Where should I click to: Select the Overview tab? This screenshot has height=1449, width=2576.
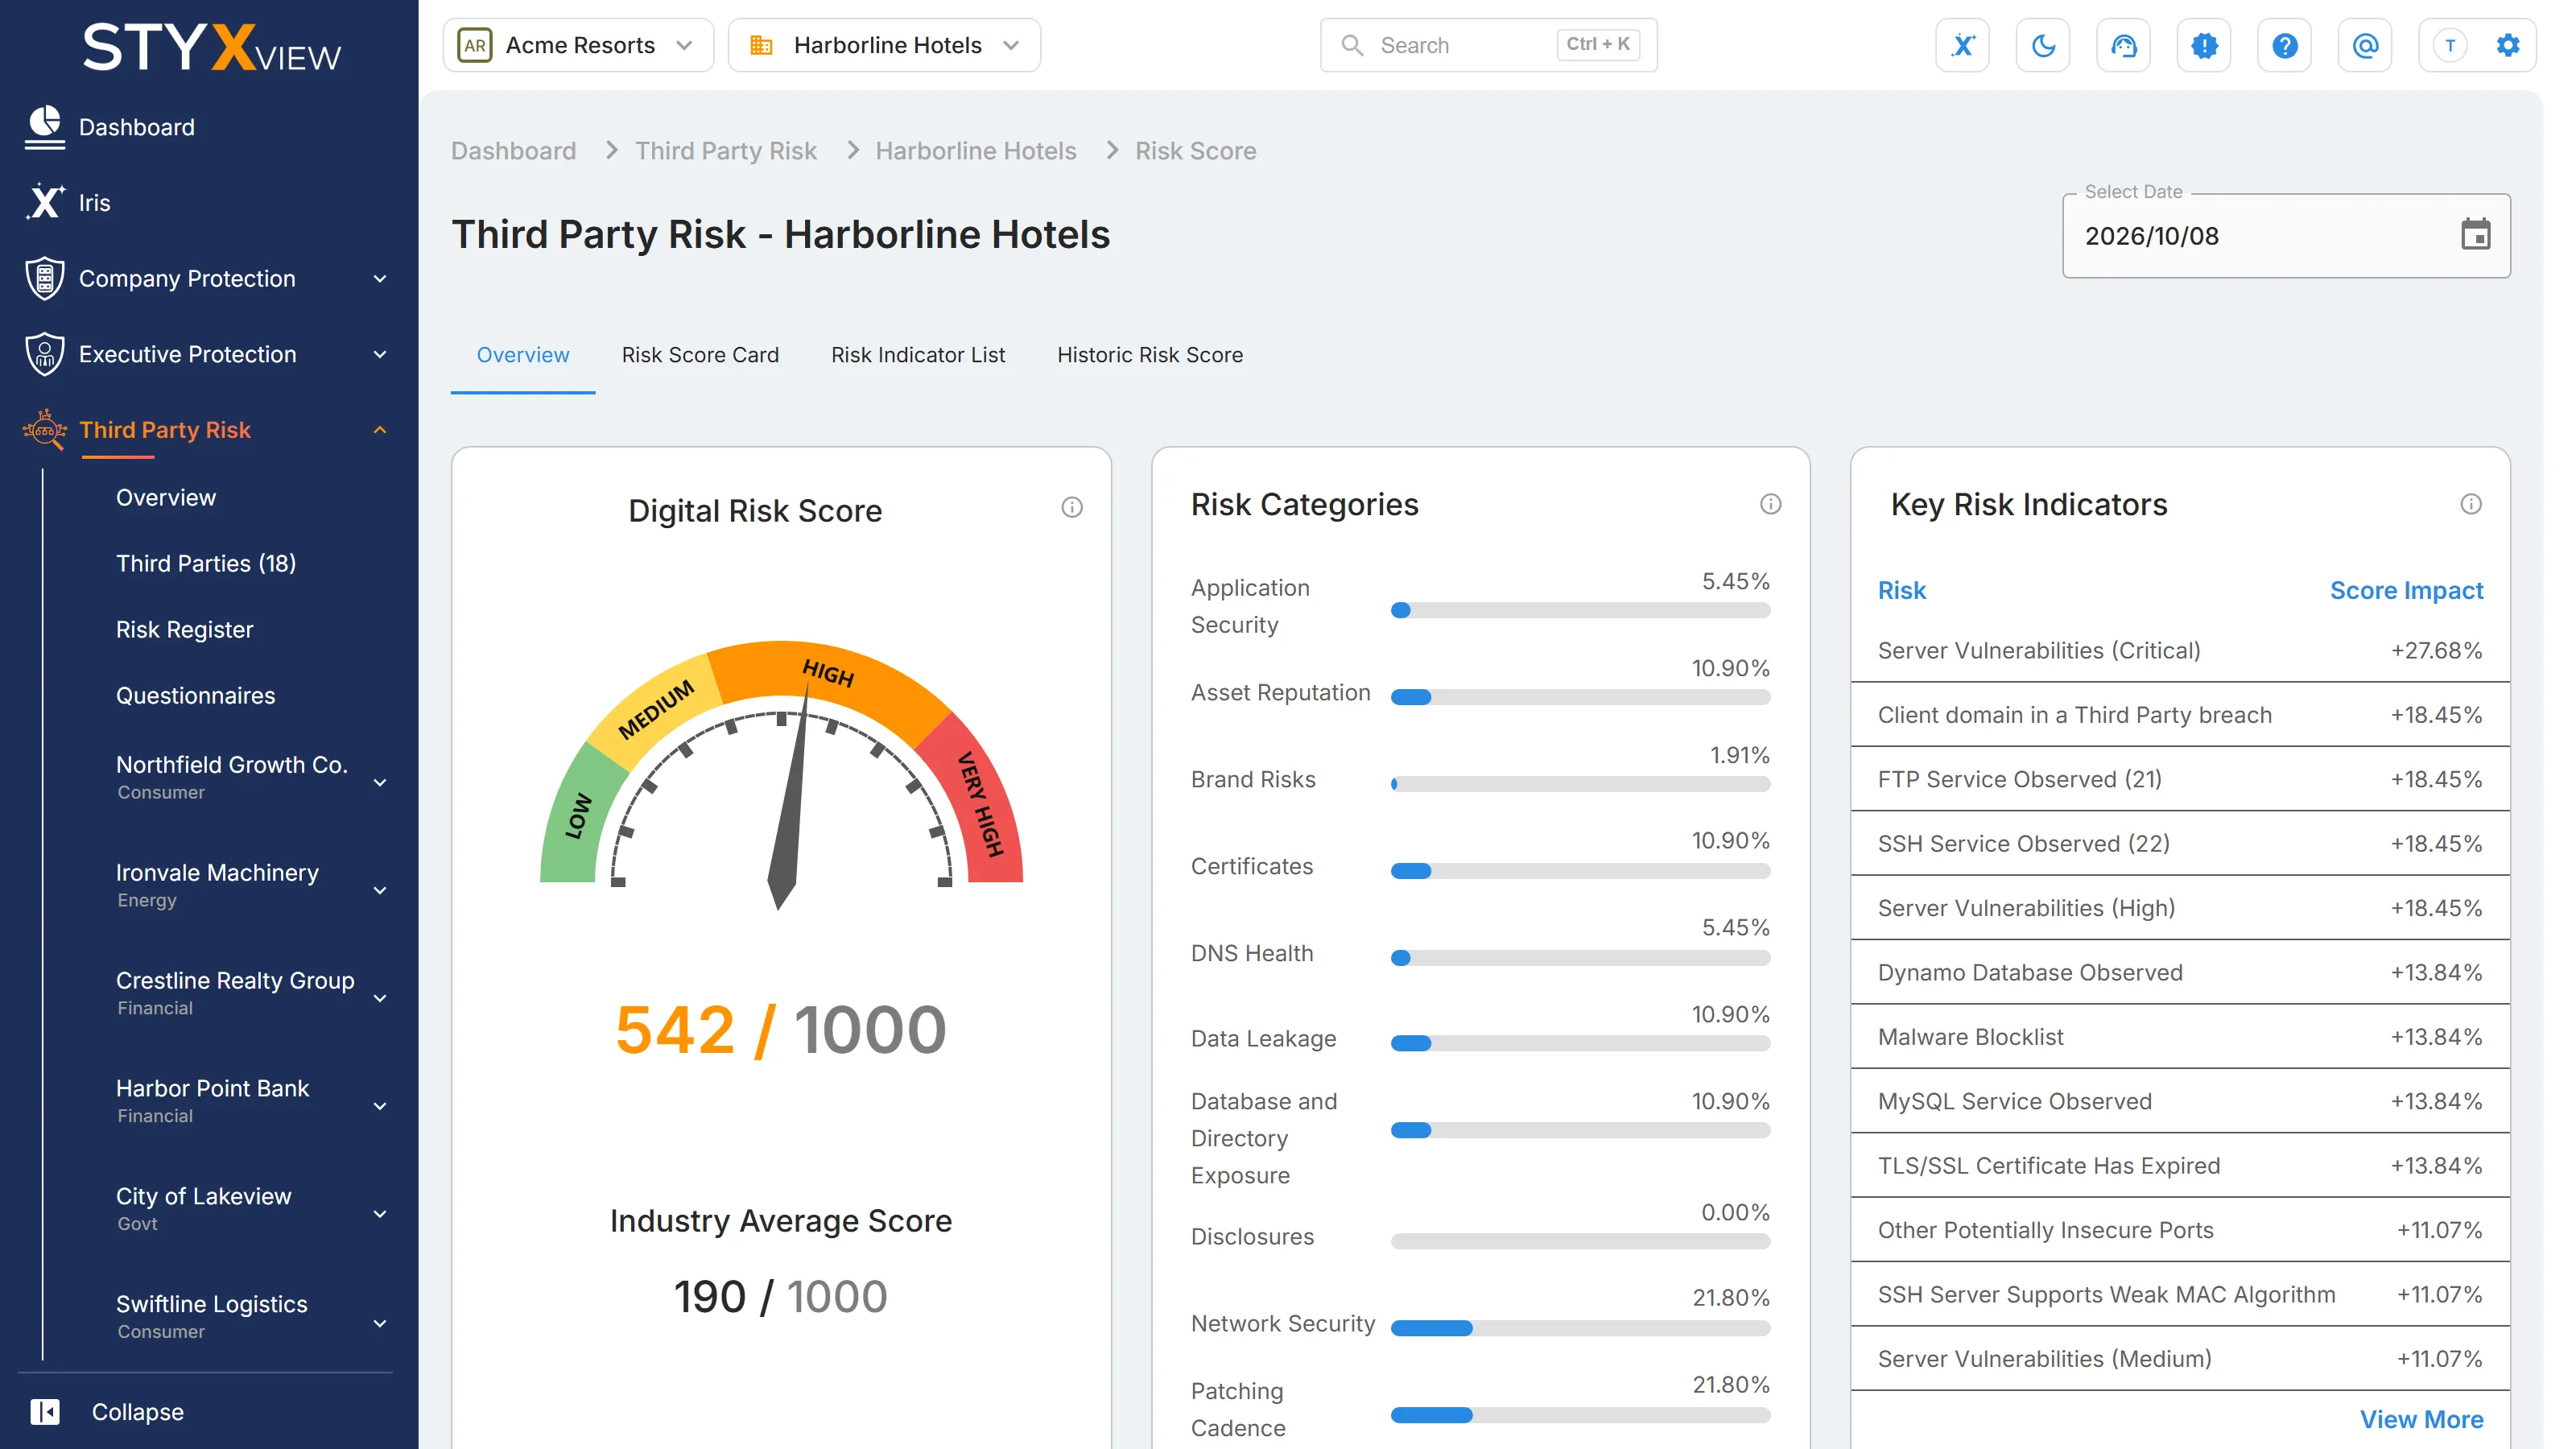pyautogui.click(x=523, y=355)
